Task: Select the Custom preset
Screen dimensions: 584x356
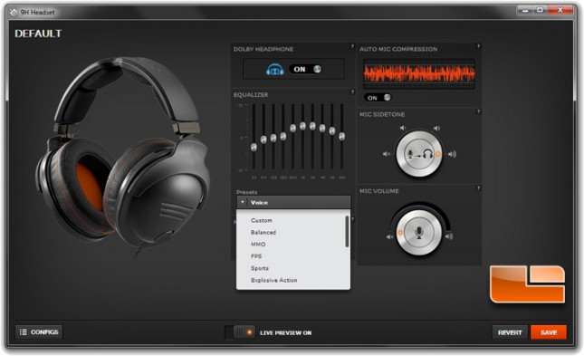Action: (261, 220)
